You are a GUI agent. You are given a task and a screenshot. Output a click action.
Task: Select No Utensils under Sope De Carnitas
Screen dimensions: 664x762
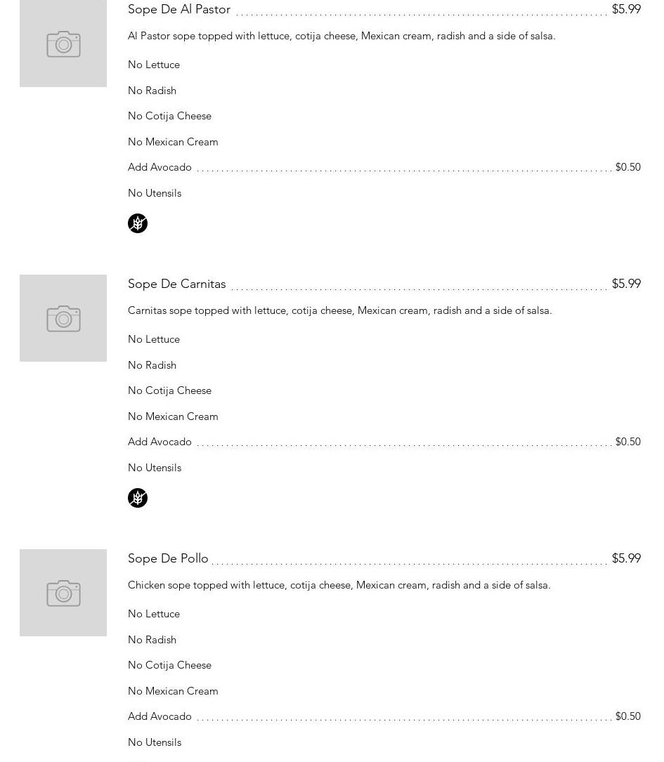(155, 468)
